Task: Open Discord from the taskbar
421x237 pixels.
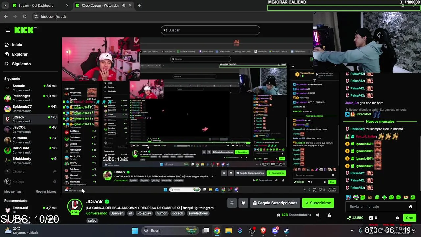Action: [x=275, y=231]
